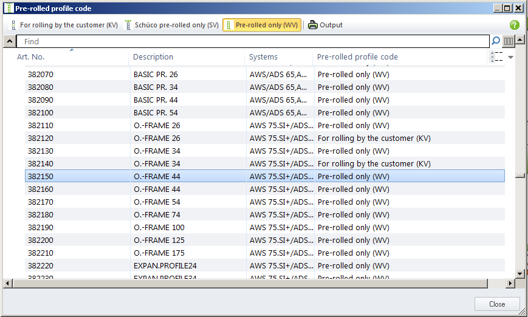Click the vertical scrollbar thumb
528x317 pixels.
(x=519, y=176)
